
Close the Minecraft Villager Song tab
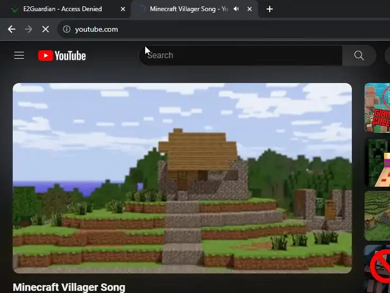point(250,9)
